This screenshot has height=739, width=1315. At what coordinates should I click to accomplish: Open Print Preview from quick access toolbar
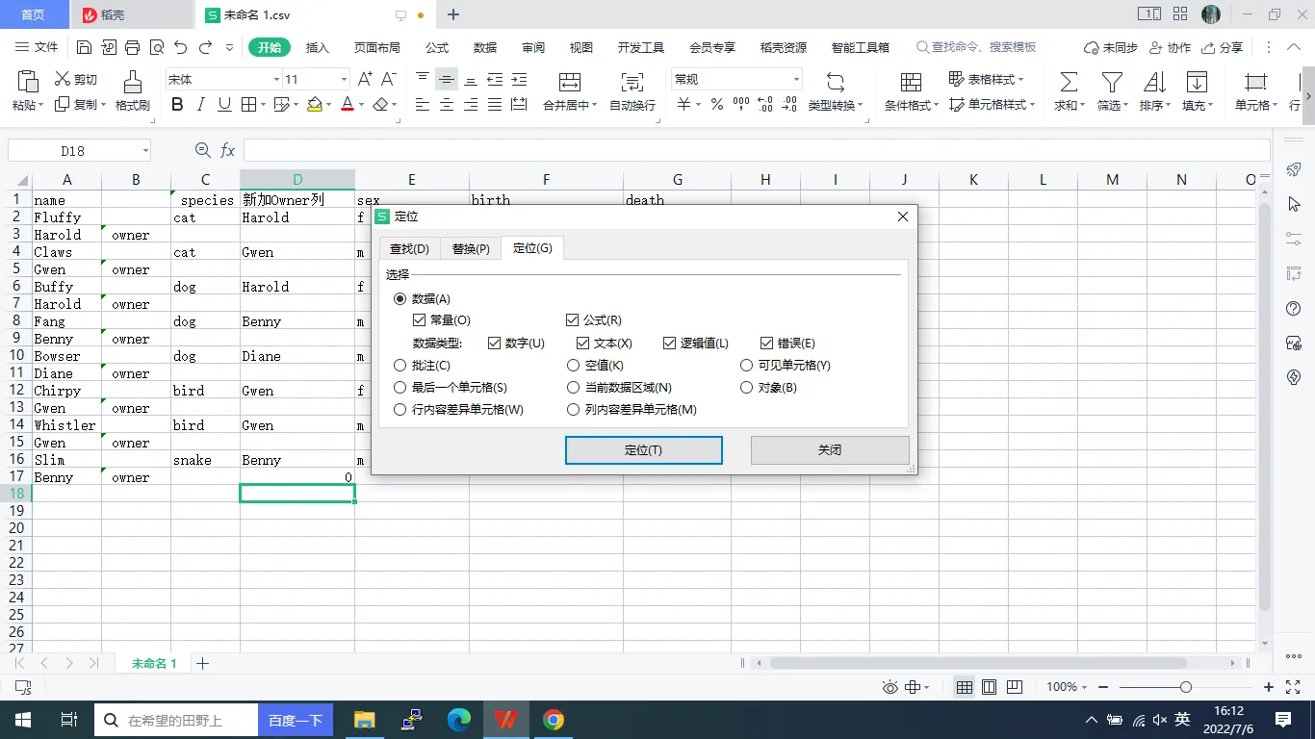(x=157, y=47)
